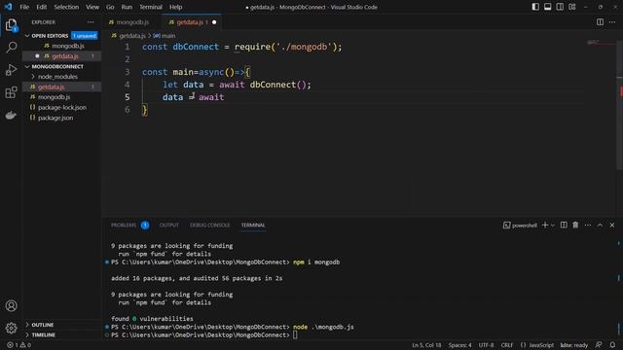Open the Go menu
Screen dimensions: 623x350
(110, 7)
